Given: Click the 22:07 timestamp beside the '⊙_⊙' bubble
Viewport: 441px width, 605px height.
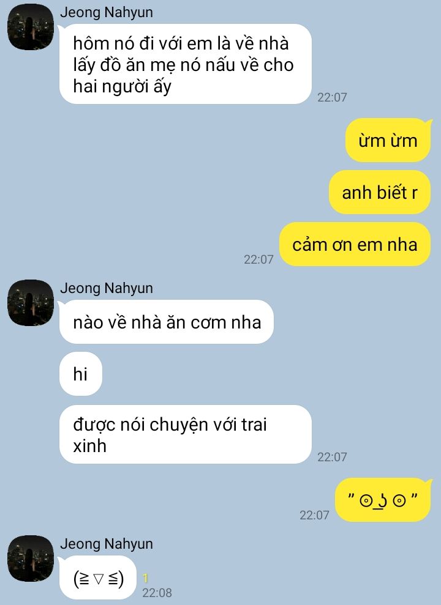Looking at the screenshot, I should [314, 515].
